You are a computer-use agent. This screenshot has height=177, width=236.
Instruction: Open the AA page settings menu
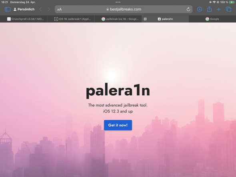59,9
